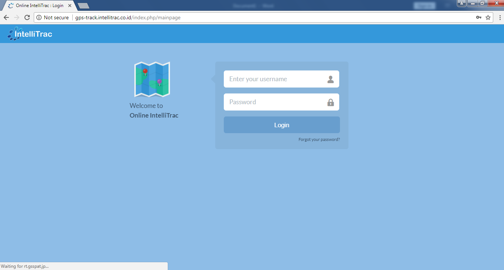This screenshot has height=270, width=504.
Task: Reload the IntelliTrac login page
Action: click(27, 17)
